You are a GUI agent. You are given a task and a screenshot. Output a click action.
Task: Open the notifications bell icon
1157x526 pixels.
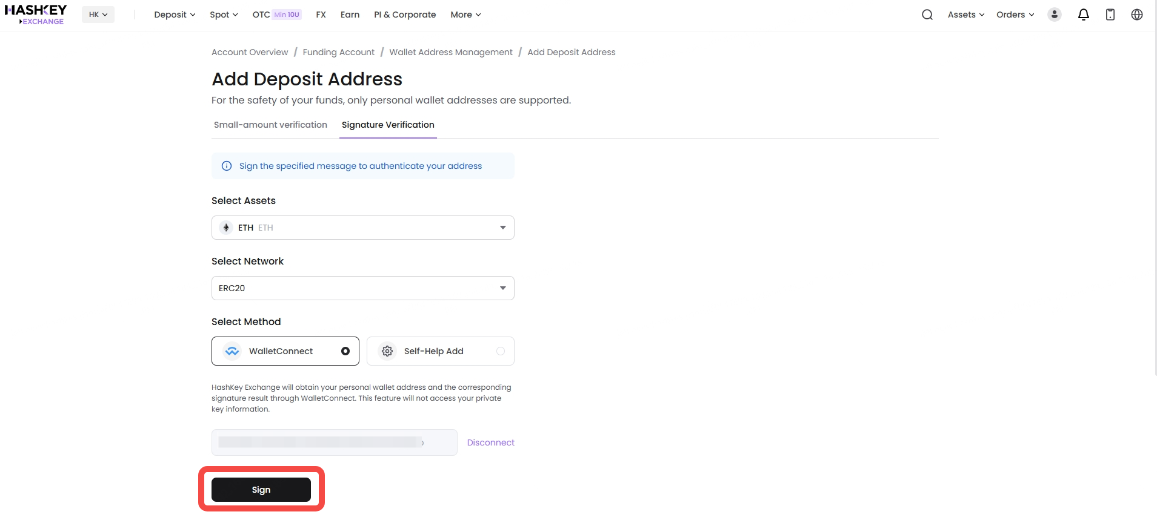1084,15
